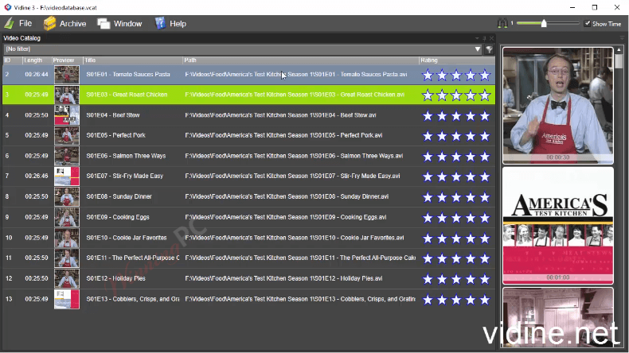
Task: Select title S01E12 - Holiday Pies
Action: (x=116, y=278)
